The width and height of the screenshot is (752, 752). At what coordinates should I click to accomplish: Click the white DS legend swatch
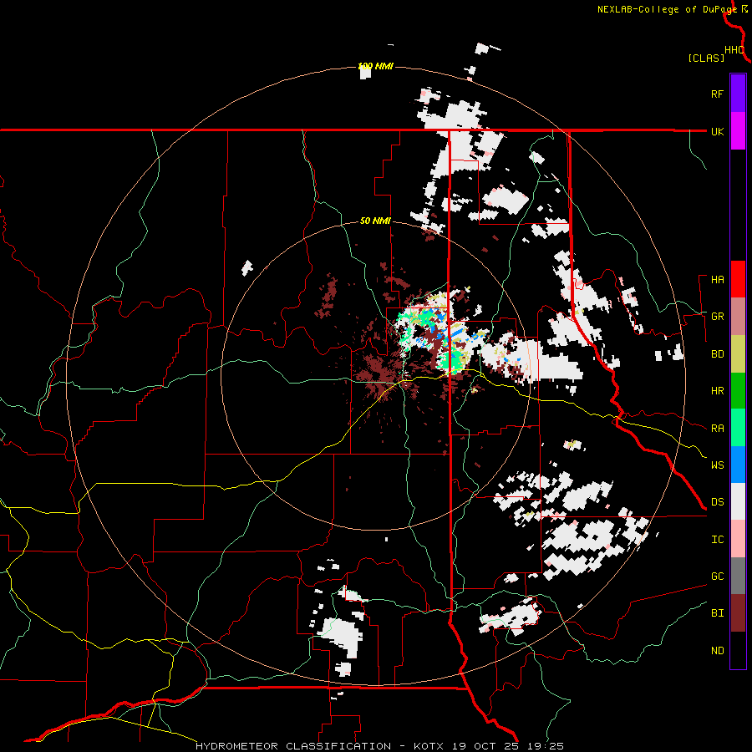[x=738, y=501]
